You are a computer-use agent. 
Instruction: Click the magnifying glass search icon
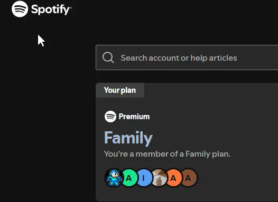[x=108, y=57]
